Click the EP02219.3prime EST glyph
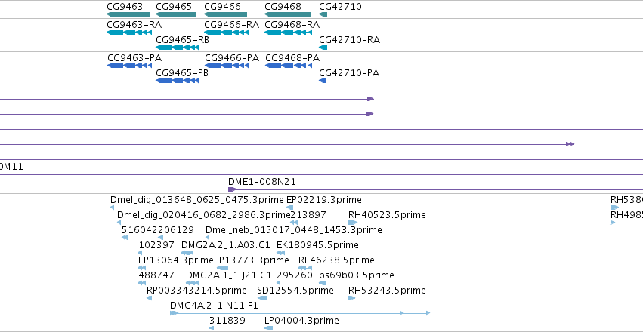Image resolution: width=643 pixels, height=332 pixels. tap(289, 207)
